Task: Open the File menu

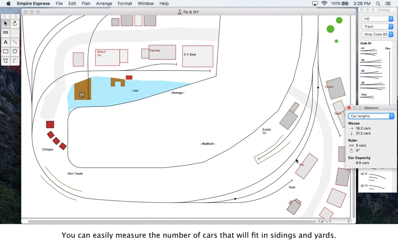Action: coord(59,3)
